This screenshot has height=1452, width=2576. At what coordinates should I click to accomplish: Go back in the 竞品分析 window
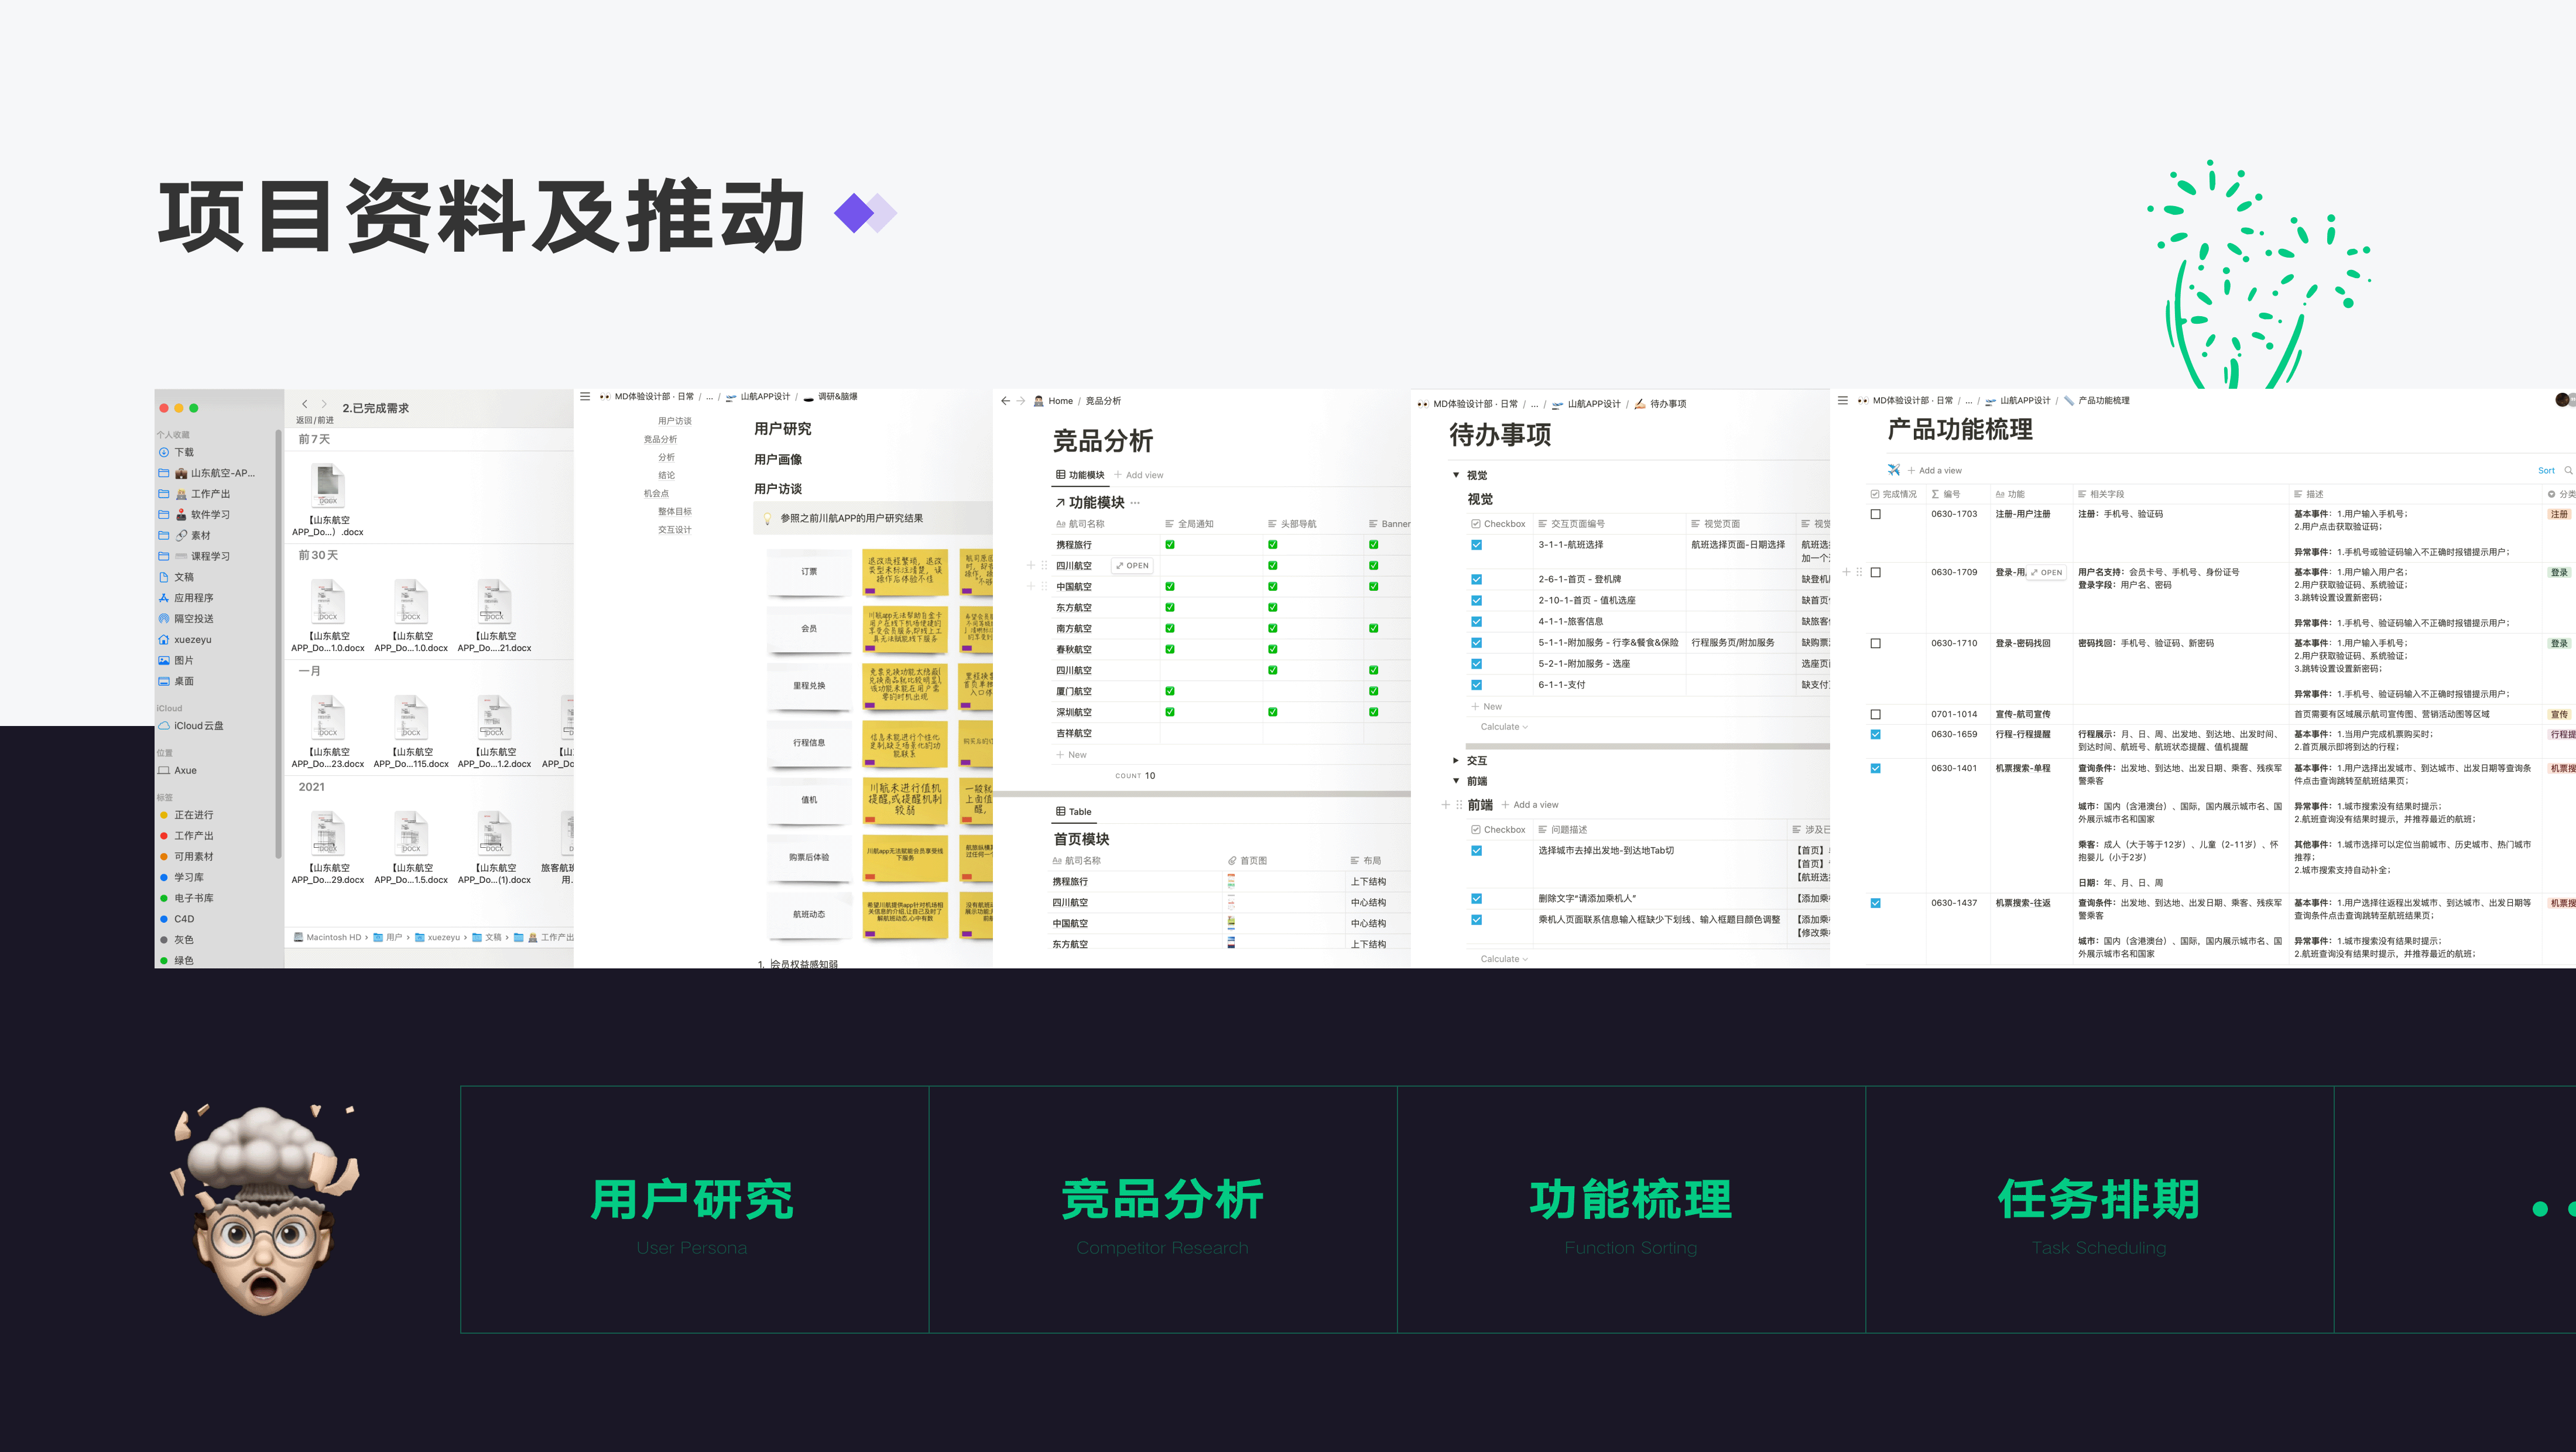coord(1005,401)
